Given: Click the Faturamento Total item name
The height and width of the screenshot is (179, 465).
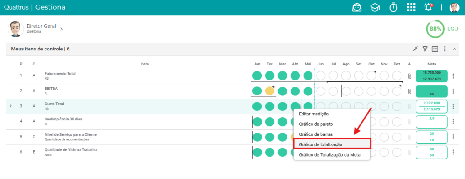Looking at the screenshot, I should pyautogui.click(x=60, y=73).
